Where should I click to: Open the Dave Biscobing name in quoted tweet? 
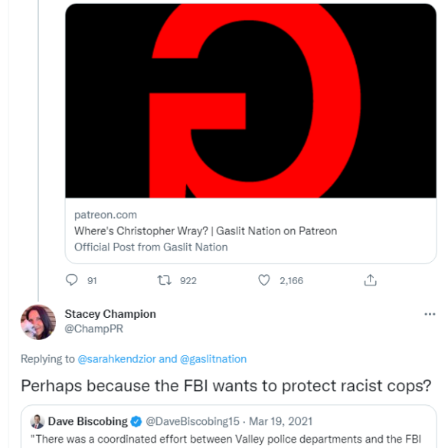(88, 422)
